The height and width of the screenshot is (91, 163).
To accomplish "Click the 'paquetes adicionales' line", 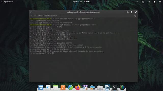I will point(53,39).
